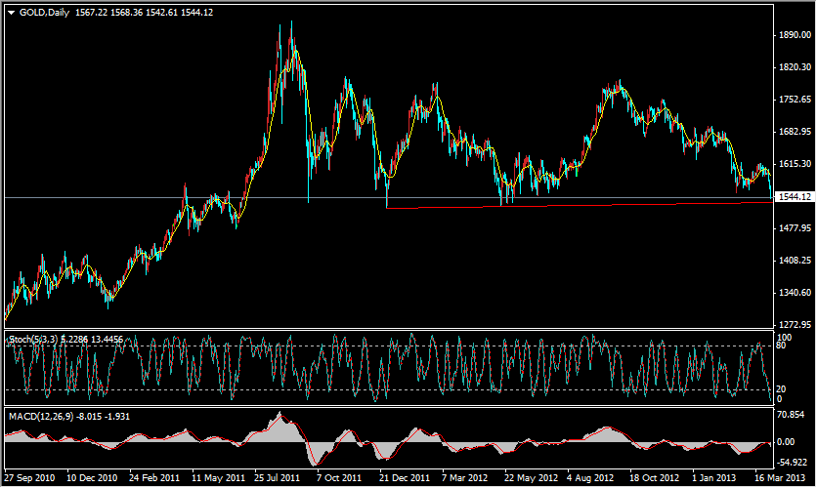The image size is (817, 488).
Task: Click the 11 May 2011 date label
Action: [218, 477]
